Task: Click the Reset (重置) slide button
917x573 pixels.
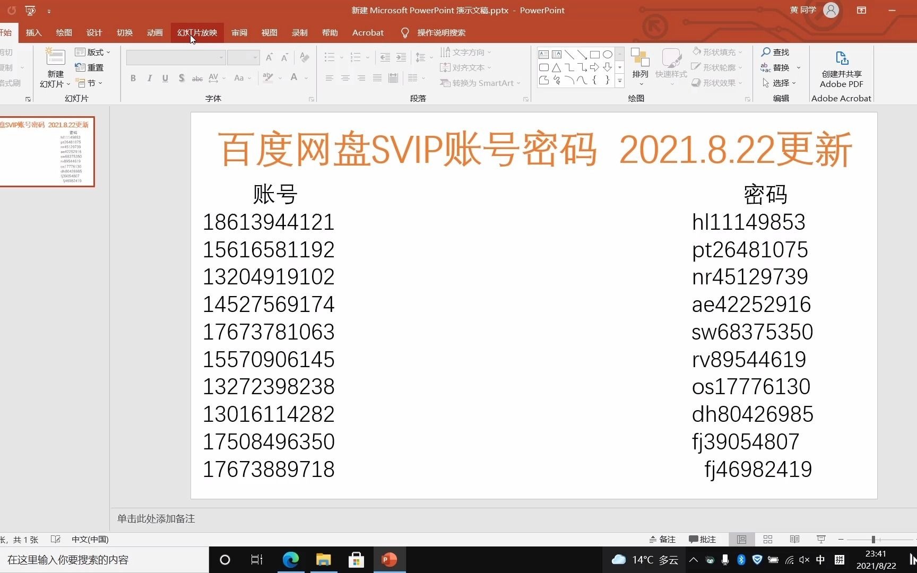Action: pos(89,67)
